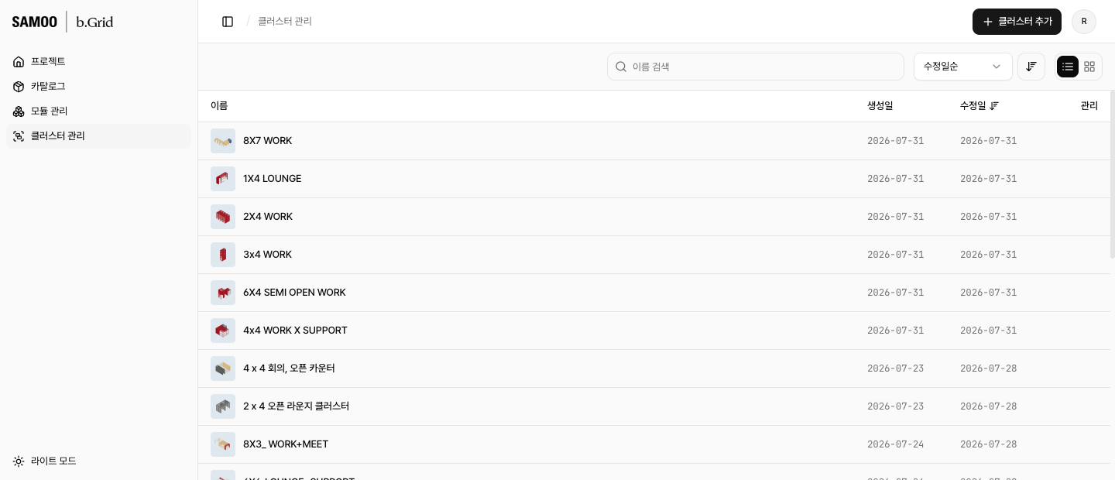This screenshot has width=1115, height=480.
Task: Open the 3x4 WORK thumbnail
Action: tap(223, 255)
